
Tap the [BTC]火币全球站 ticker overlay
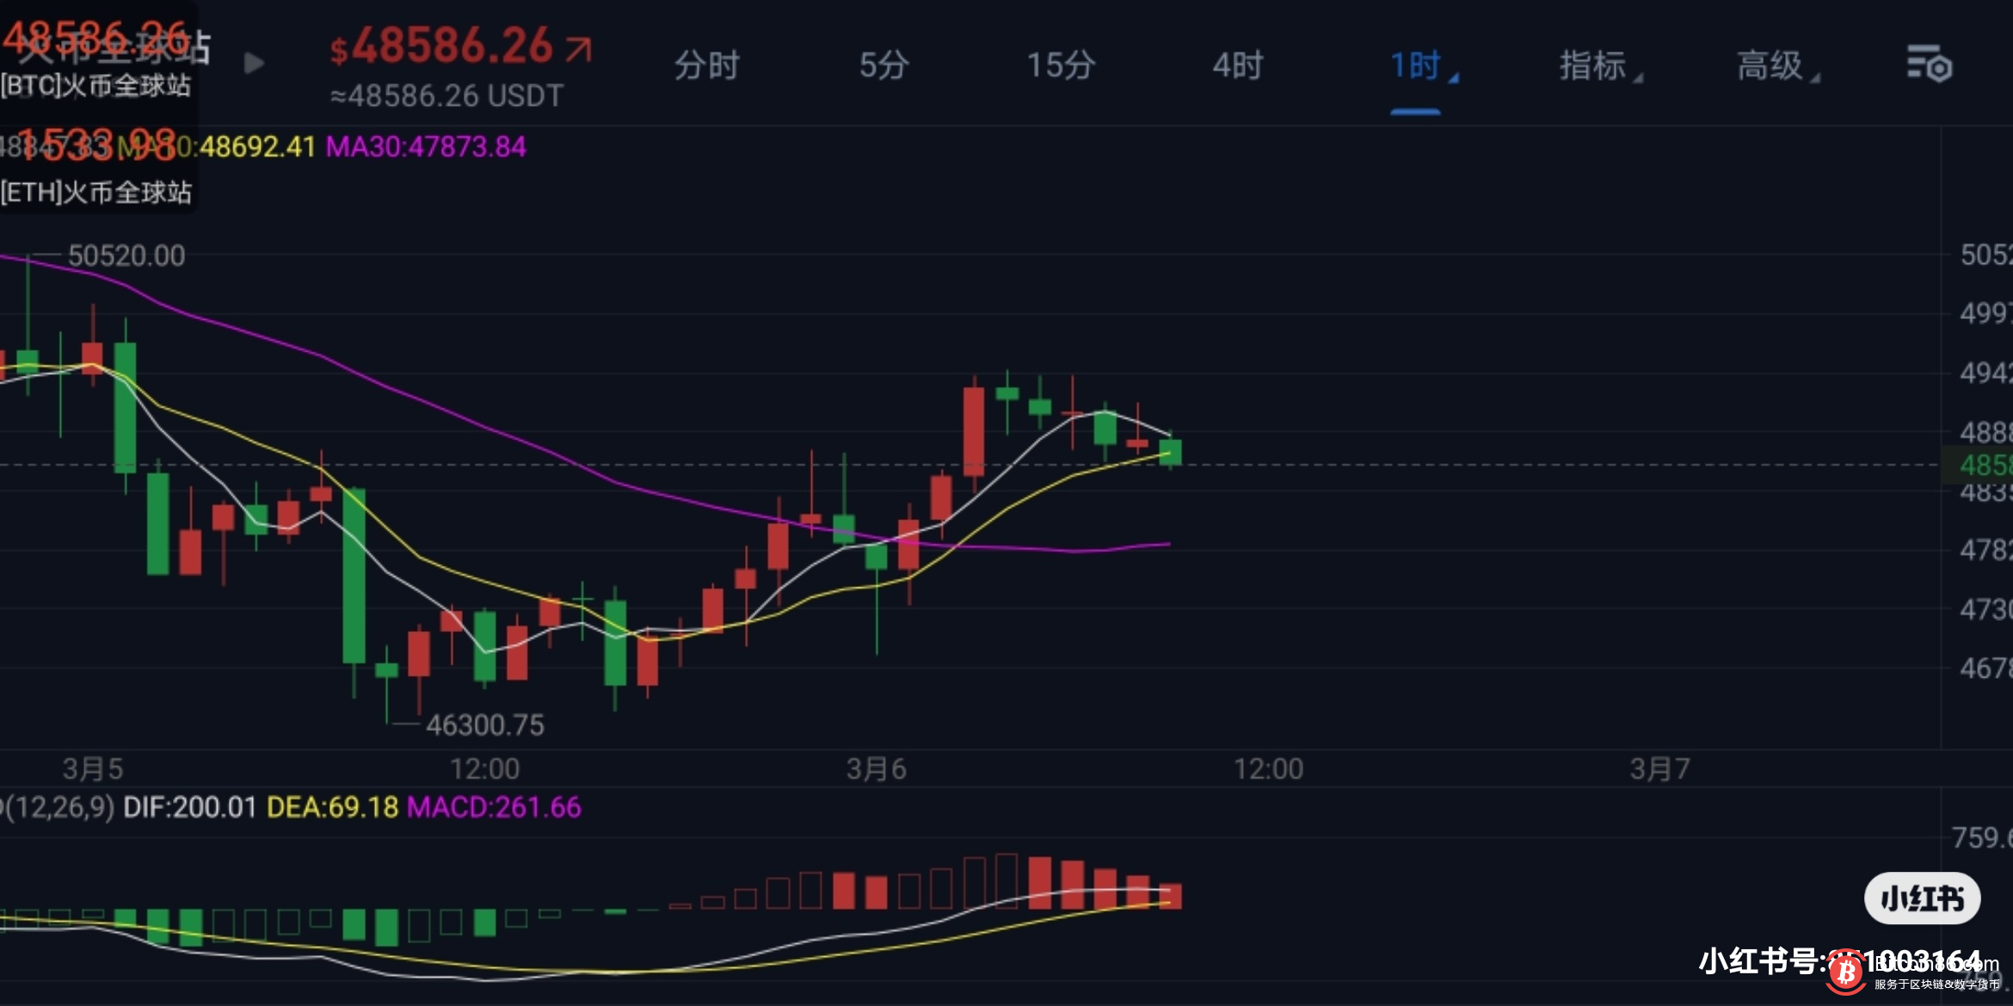tap(96, 85)
